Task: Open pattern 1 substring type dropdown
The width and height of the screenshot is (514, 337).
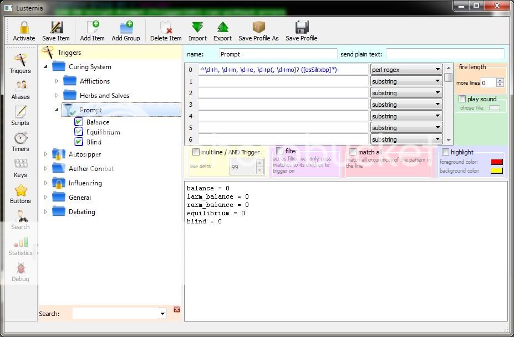Action: (x=406, y=81)
